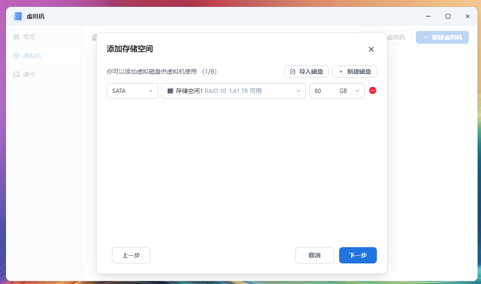Viewport: 481px width, 284px height.
Task: Open 硬件 in the sidebar
Action: click(45, 75)
